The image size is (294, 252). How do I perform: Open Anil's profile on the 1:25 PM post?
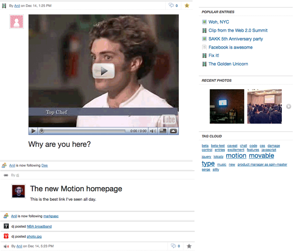(x=17, y=6)
